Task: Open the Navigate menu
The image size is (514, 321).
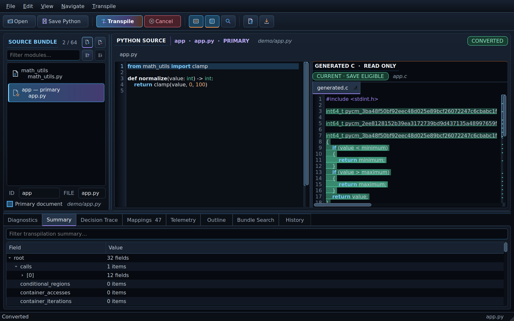Action: 73,6
